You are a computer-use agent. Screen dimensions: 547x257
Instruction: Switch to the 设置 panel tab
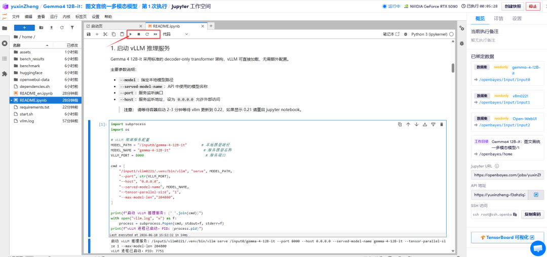517,19
